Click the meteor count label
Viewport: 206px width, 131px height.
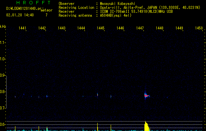(x=47, y=10)
